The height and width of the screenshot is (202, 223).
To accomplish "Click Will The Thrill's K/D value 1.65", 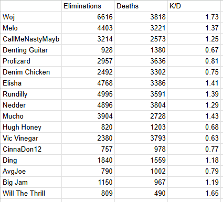I will (194, 193).
